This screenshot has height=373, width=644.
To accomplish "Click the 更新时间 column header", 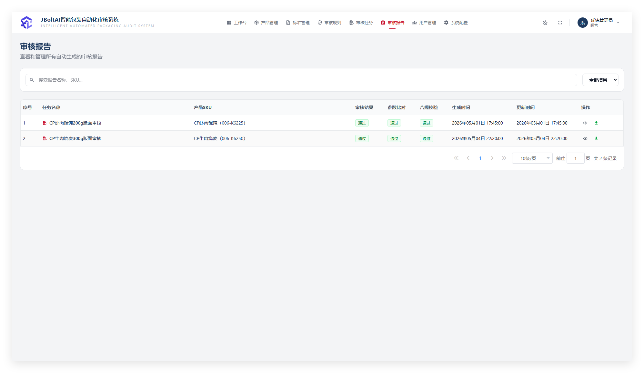I will click(x=526, y=107).
